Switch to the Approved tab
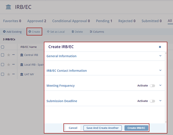The height and width of the screenshot is (135, 173). click(37, 21)
